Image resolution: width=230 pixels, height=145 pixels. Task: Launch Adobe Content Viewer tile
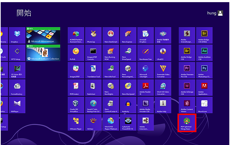tap(187, 105)
